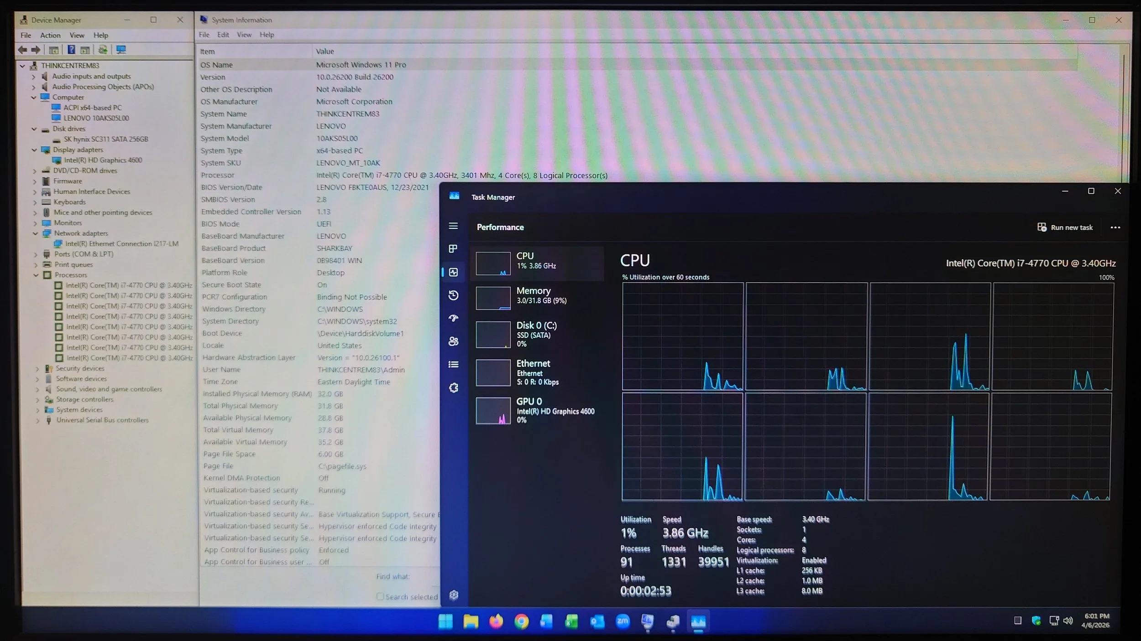Launch File Explorer from the taskbar
This screenshot has width=1141, height=641.
pyautogui.click(x=471, y=621)
